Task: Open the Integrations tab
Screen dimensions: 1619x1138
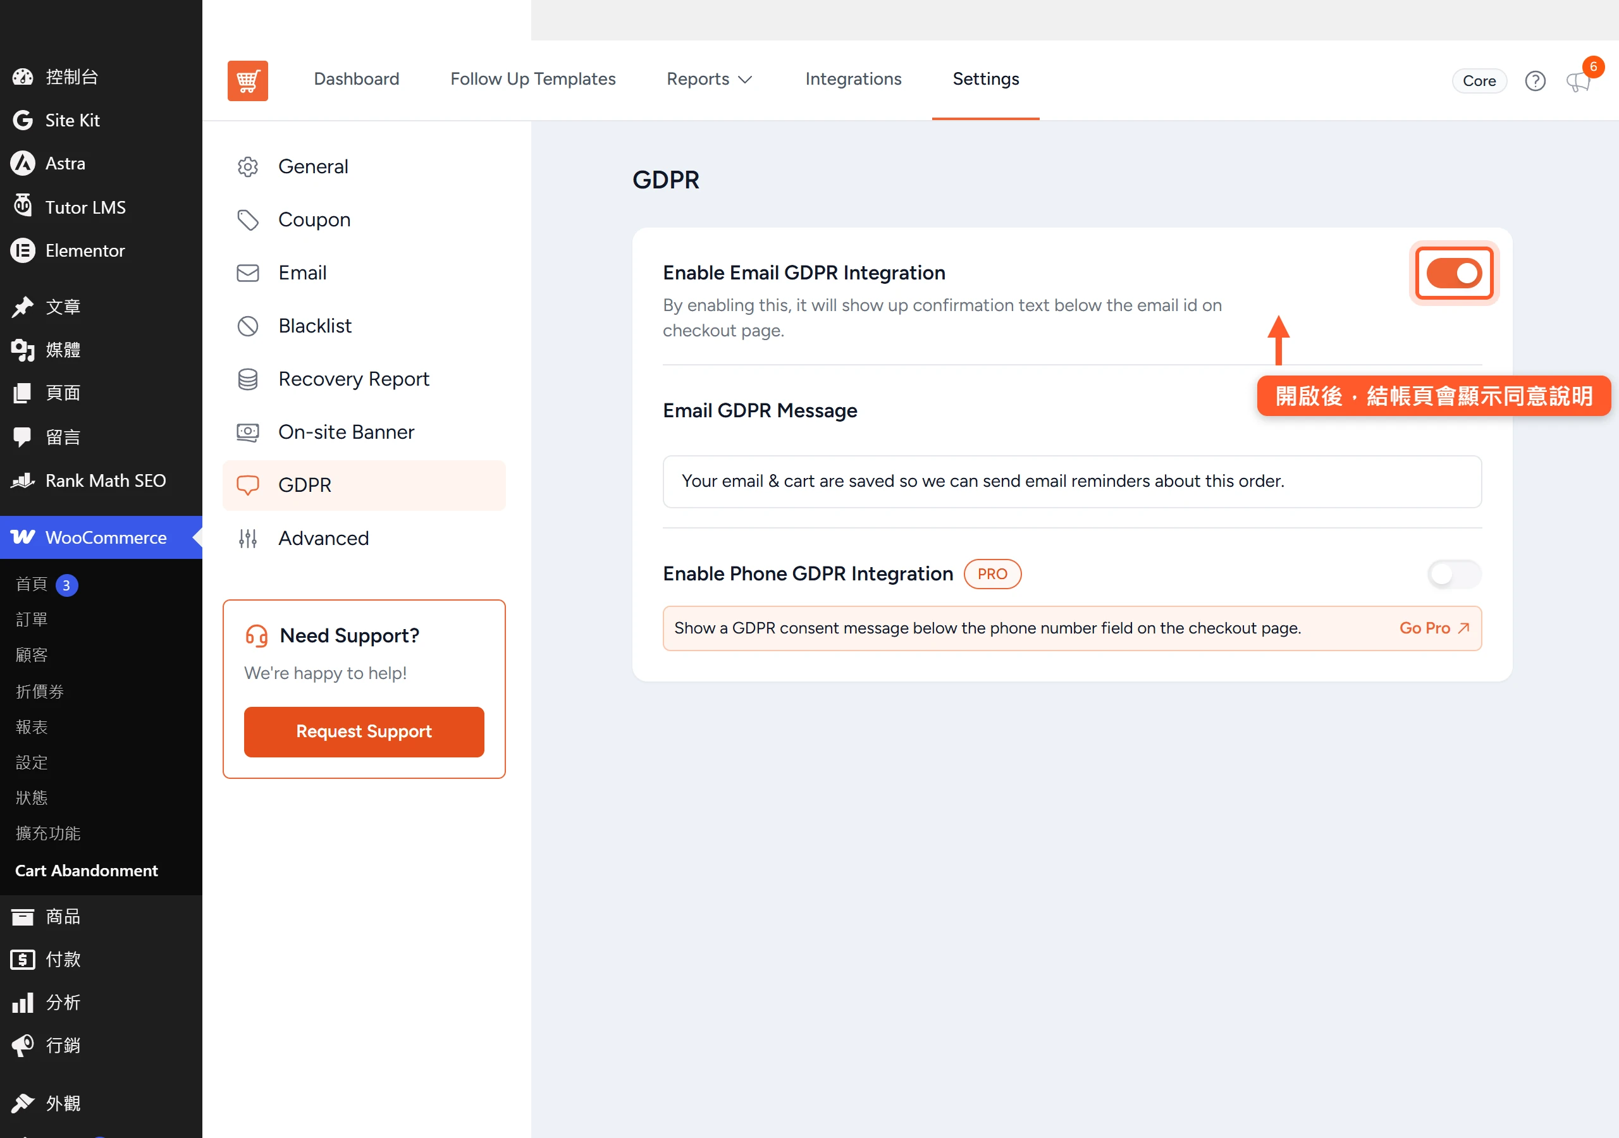Action: click(853, 79)
